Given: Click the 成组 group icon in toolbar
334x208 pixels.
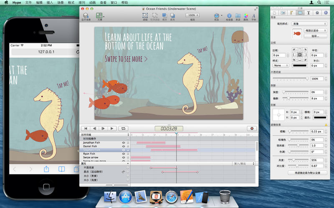Looking at the screenshot, I should [x=145, y=15].
